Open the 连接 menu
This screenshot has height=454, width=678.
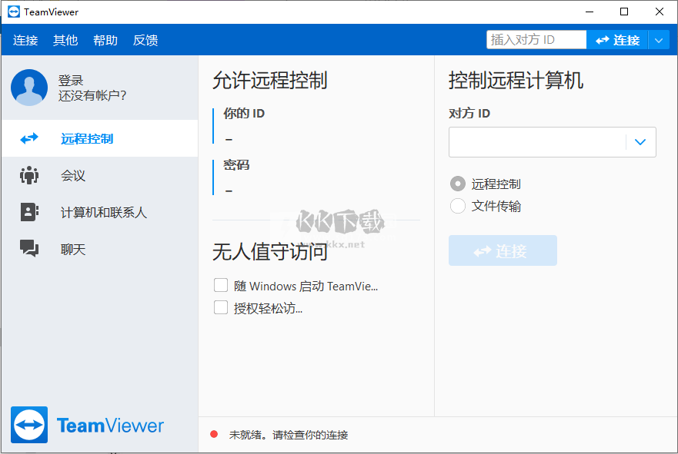(x=25, y=40)
